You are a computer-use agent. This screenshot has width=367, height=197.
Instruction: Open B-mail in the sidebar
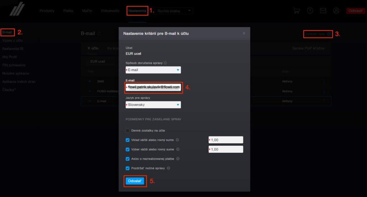(x=7, y=32)
